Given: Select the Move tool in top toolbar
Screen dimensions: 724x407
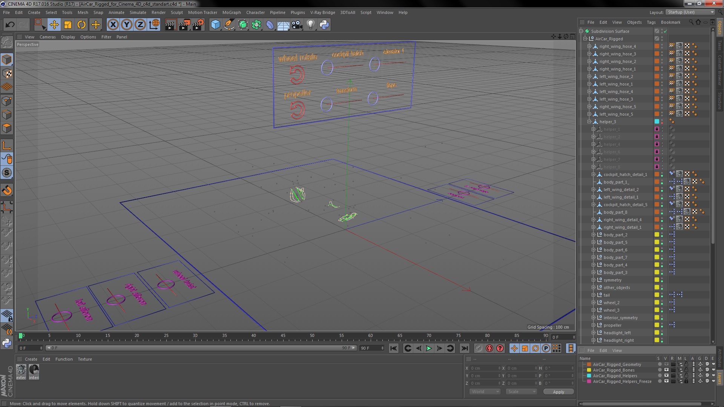Looking at the screenshot, I should point(54,25).
